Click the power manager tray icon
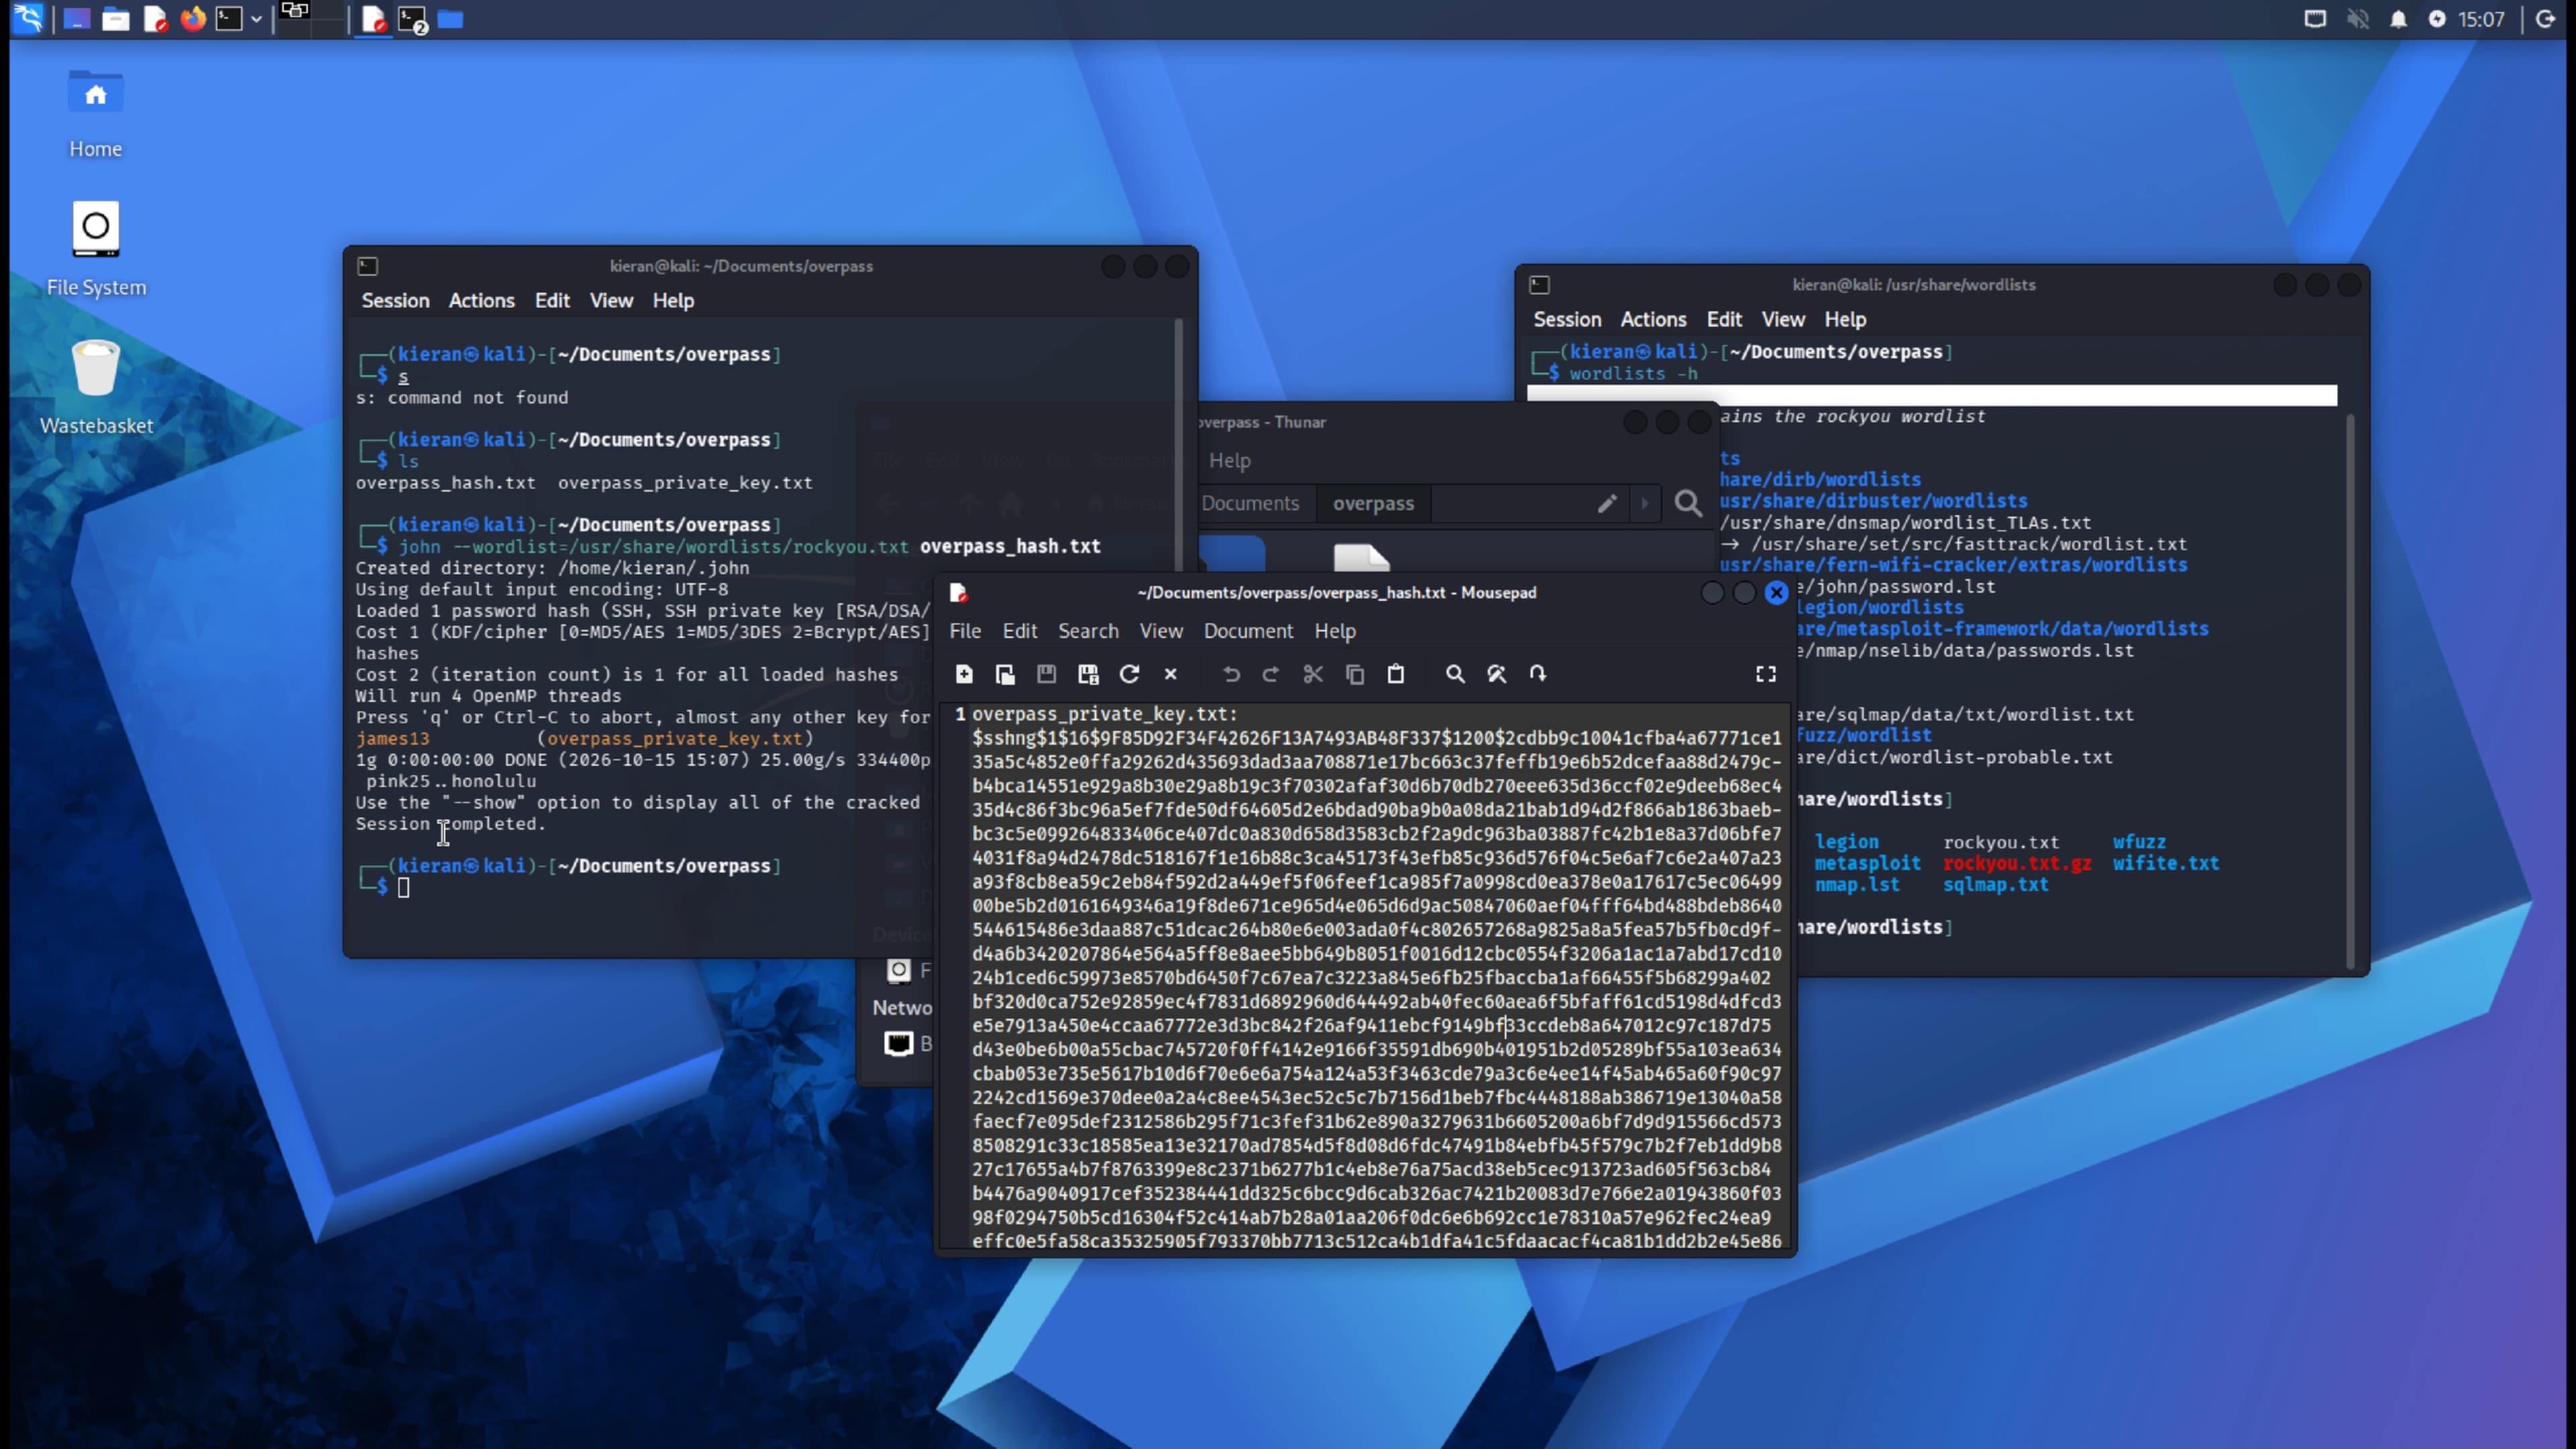Viewport: 2576px width, 1449px height. (x=2437, y=19)
